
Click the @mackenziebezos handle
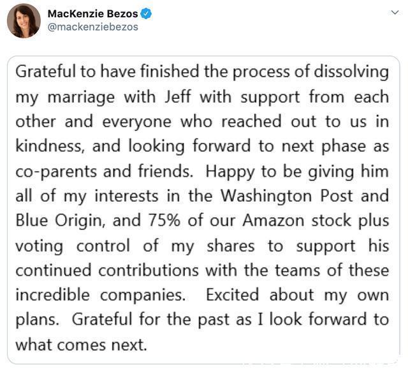click(92, 27)
